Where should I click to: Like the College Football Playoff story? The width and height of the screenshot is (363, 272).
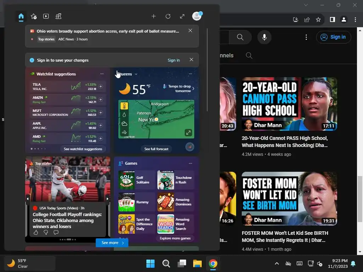(36, 232)
